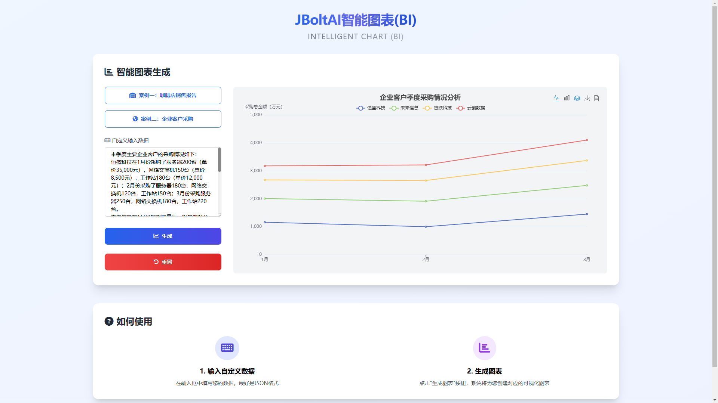Click the 5,000 y-axis label
Image resolution: width=718 pixels, height=403 pixels.
(x=256, y=115)
